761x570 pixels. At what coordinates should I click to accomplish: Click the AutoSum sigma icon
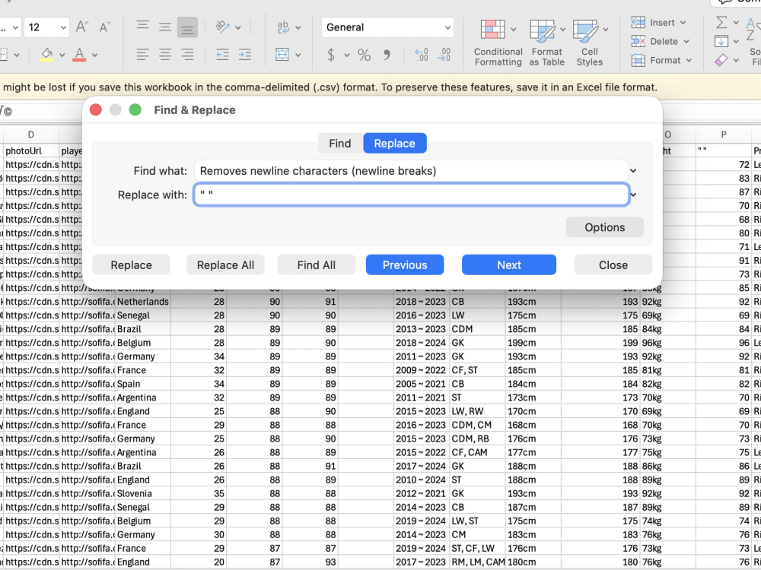(x=721, y=22)
